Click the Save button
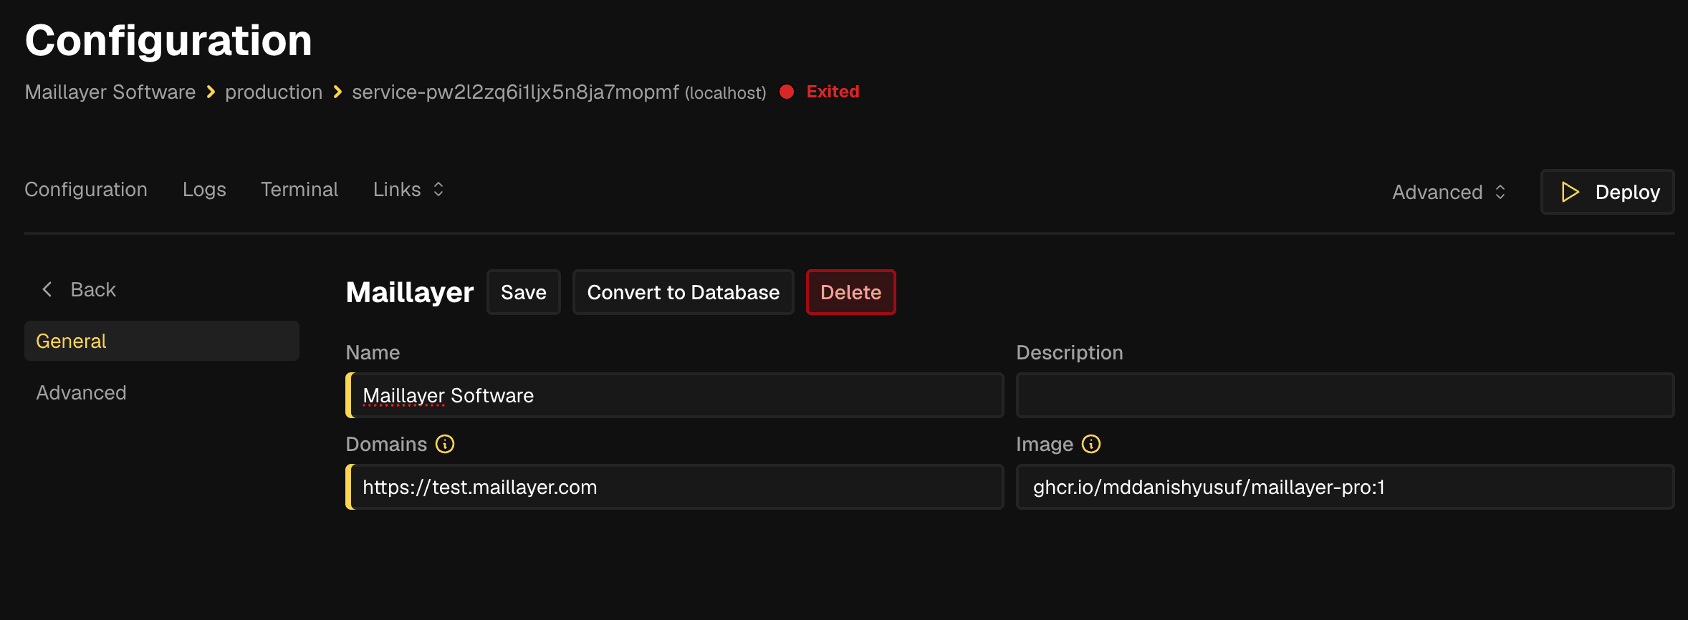1688x620 pixels. (524, 292)
